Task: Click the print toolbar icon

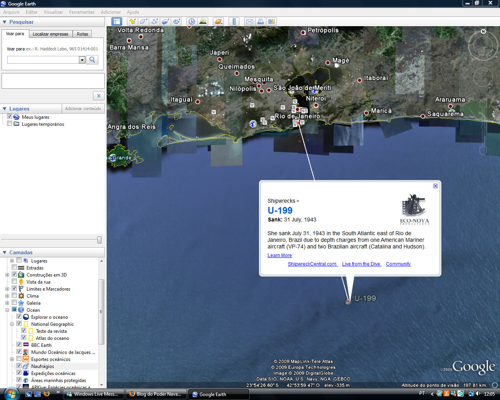Action: pos(260,21)
